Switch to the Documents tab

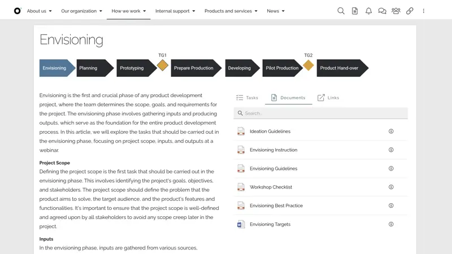pyautogui.click(x=288, y=98)
